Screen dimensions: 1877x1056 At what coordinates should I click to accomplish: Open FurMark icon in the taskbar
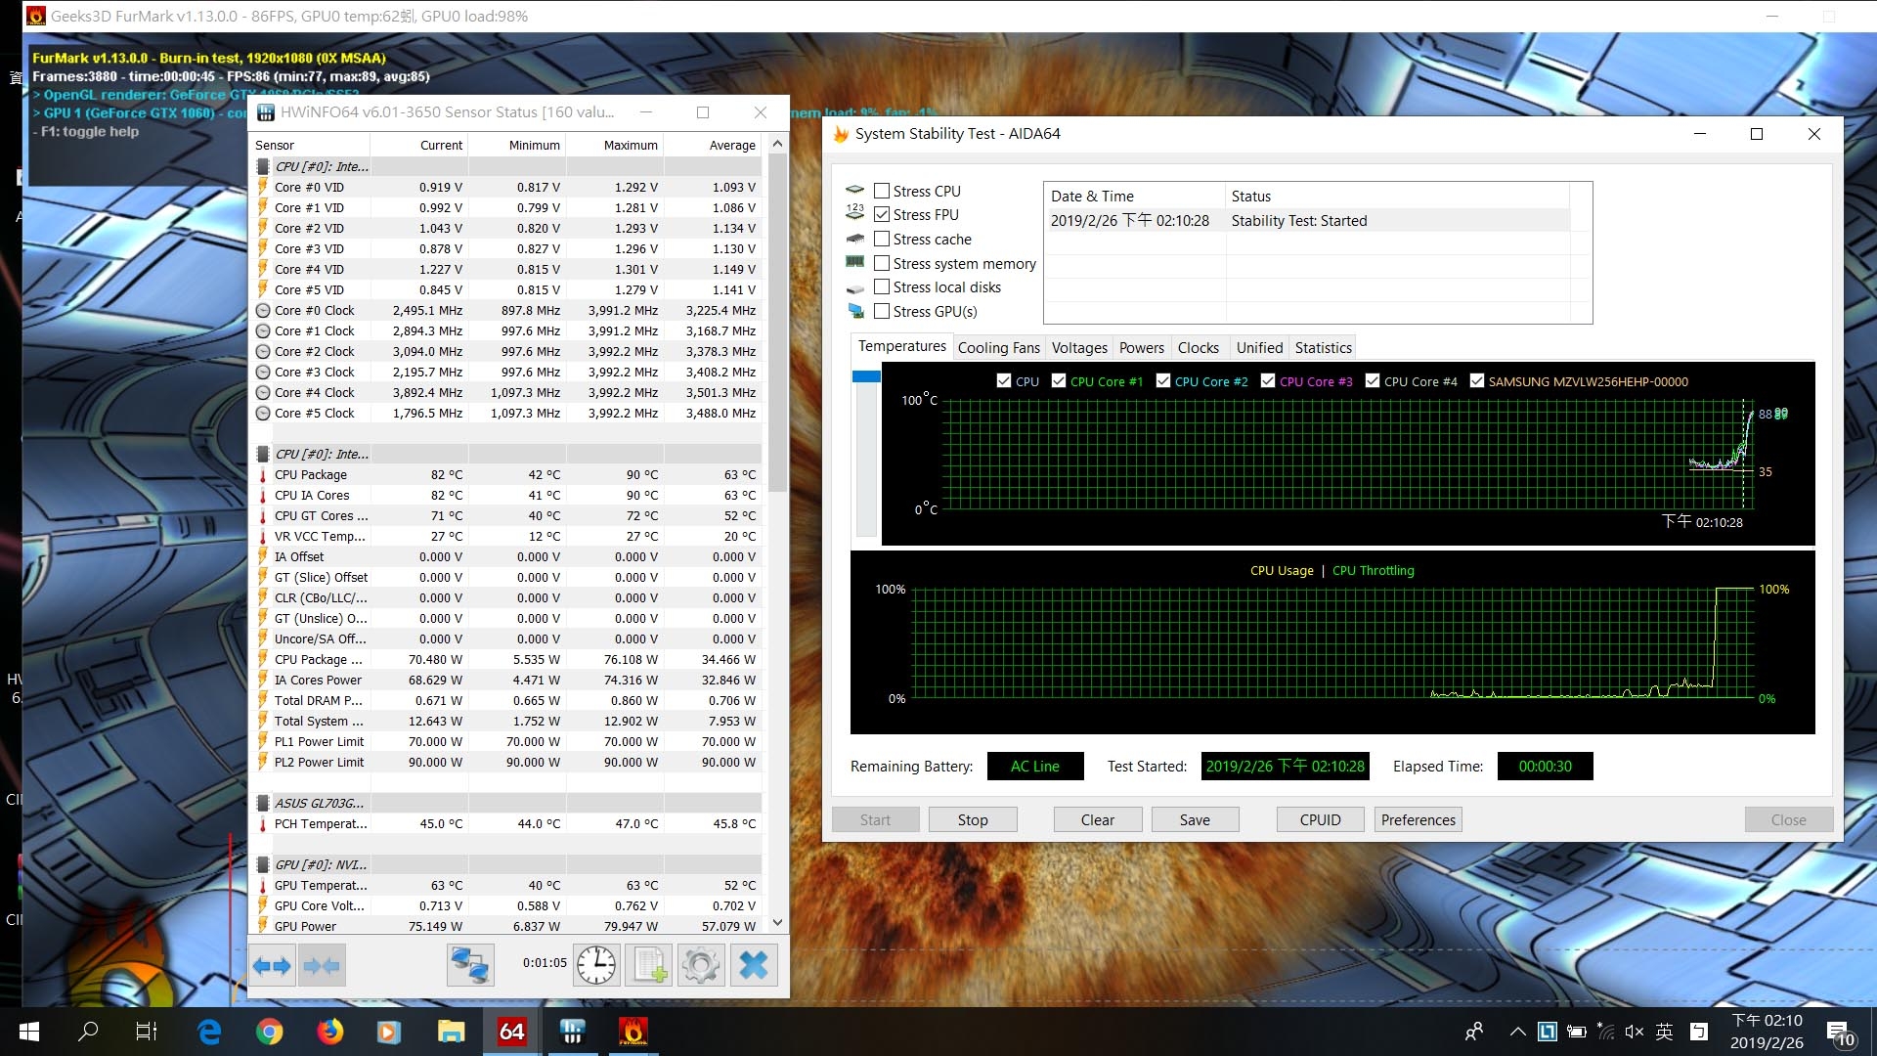click(633, 1032)
